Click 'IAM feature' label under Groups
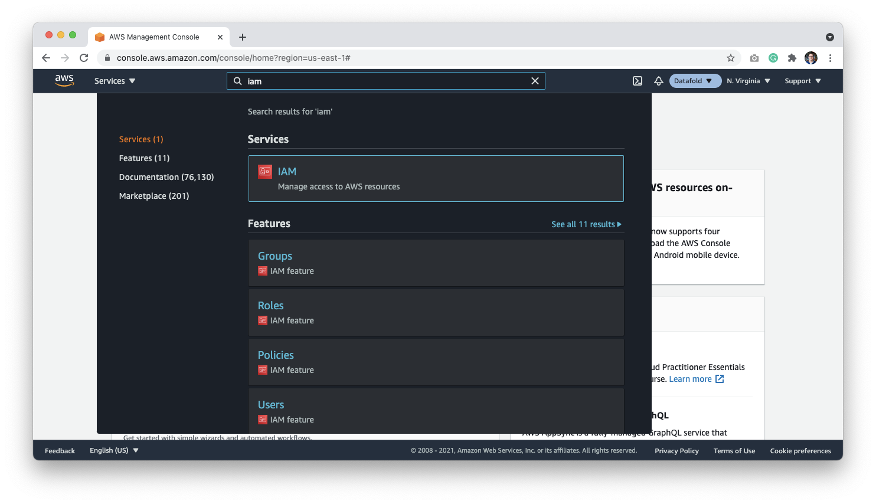 [x=292, y=271]
